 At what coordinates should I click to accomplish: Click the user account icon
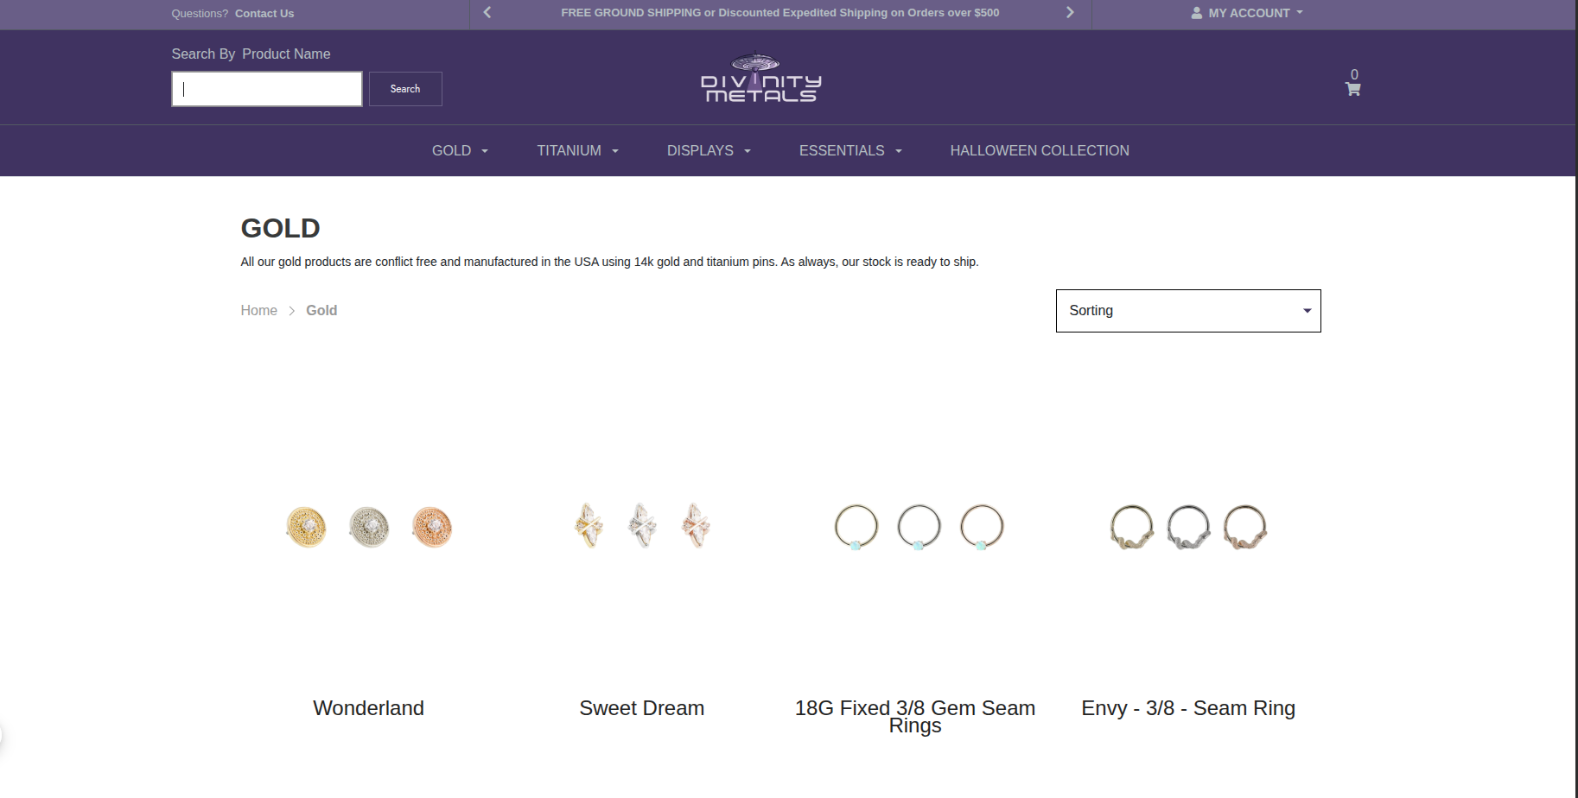point(1196,13)
